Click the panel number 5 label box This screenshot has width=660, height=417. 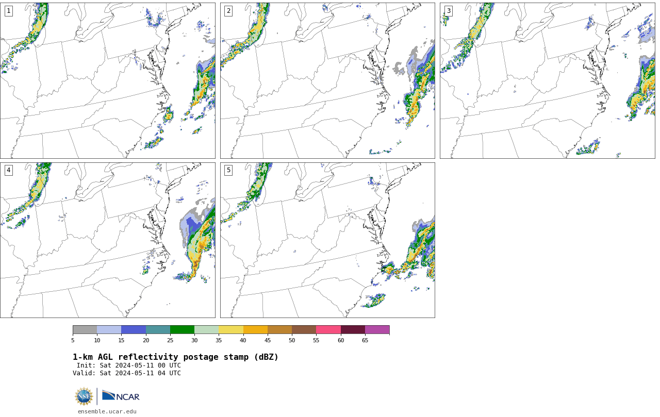228,170
